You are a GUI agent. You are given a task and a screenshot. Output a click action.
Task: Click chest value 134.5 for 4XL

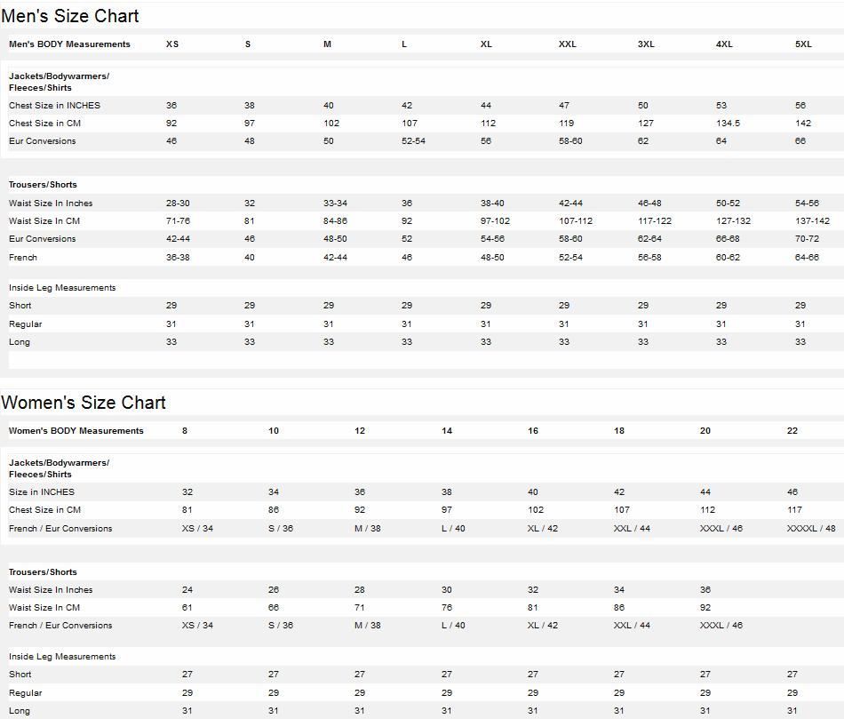point(728,124)
